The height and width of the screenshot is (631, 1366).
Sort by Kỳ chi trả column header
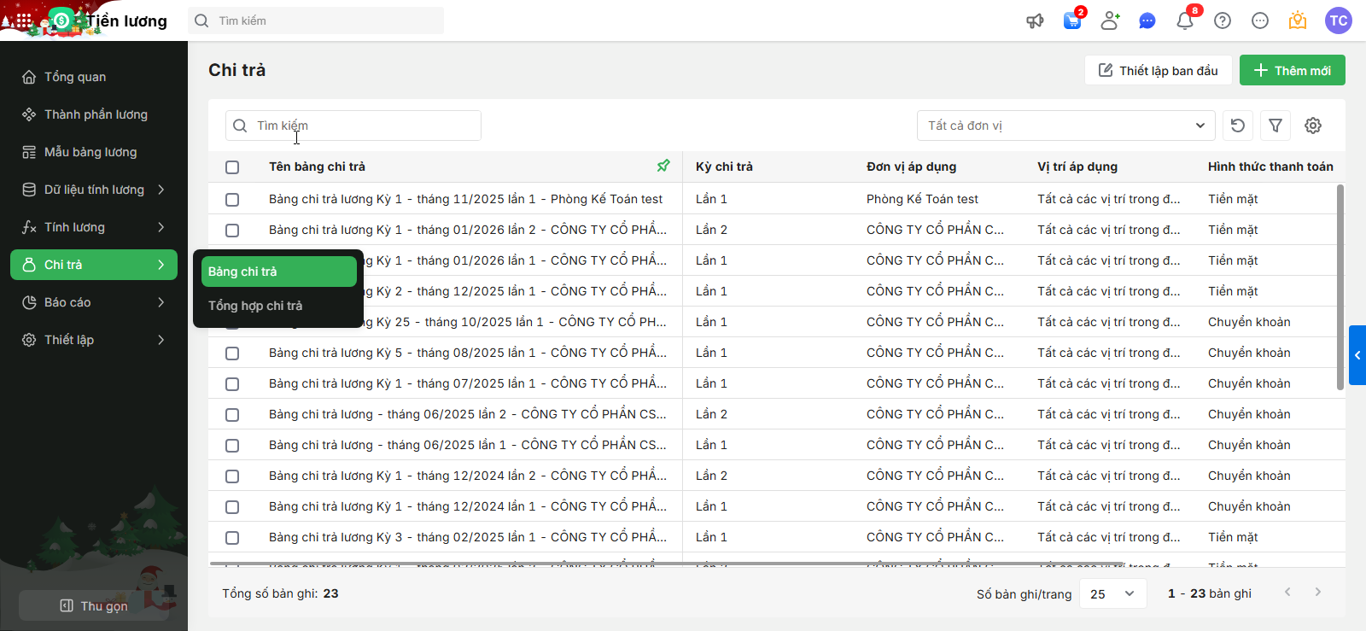point(724,167)
